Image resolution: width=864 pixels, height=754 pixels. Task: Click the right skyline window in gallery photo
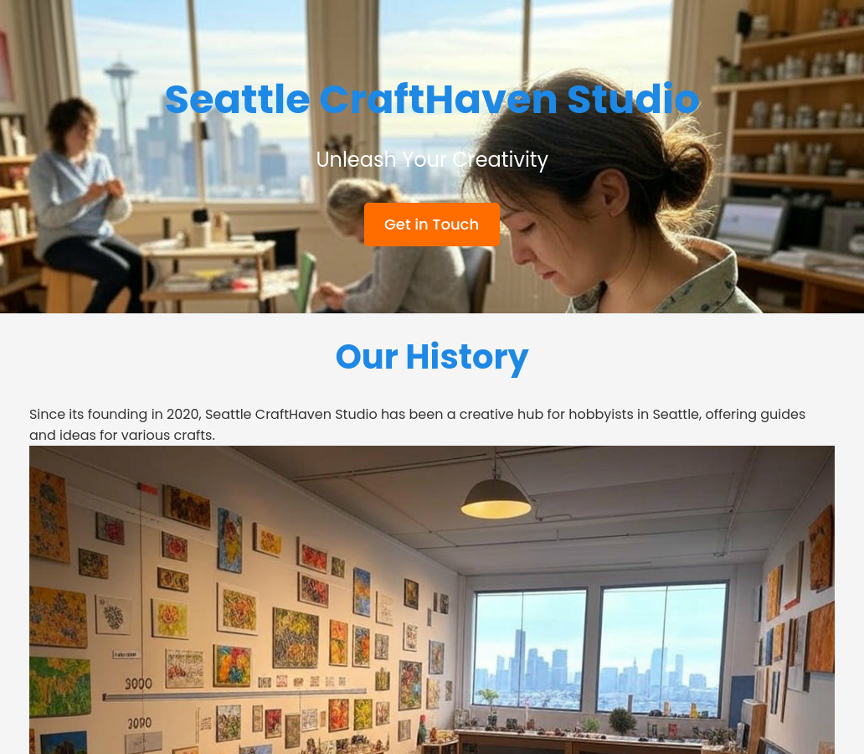[x=663, y=650]
